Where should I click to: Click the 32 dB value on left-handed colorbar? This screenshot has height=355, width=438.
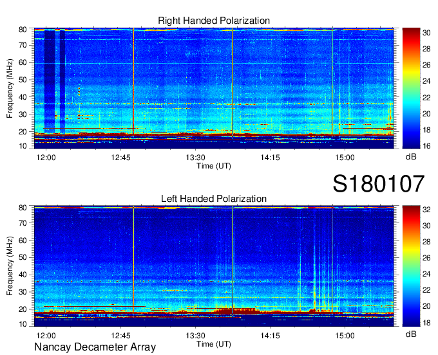click(x=426, y=210)
